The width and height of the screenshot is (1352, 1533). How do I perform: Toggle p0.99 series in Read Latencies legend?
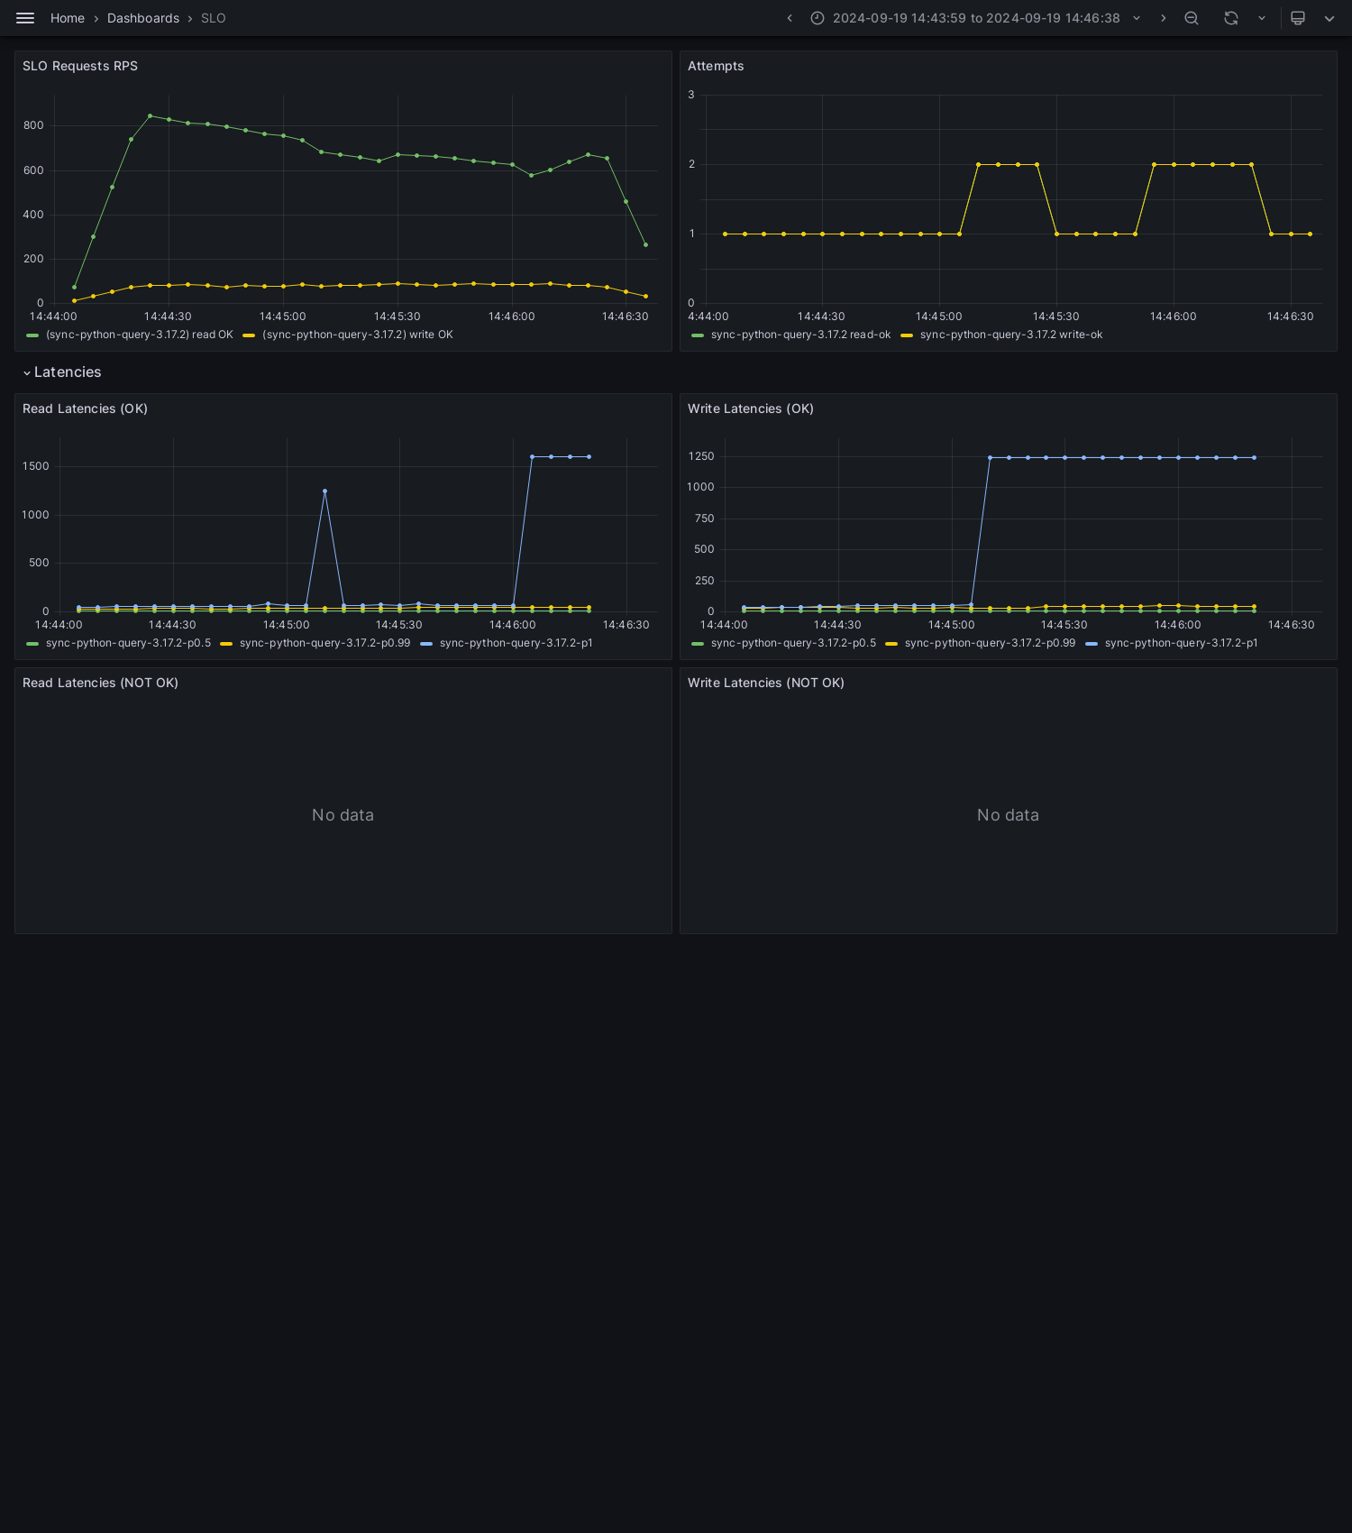[324, 643]
